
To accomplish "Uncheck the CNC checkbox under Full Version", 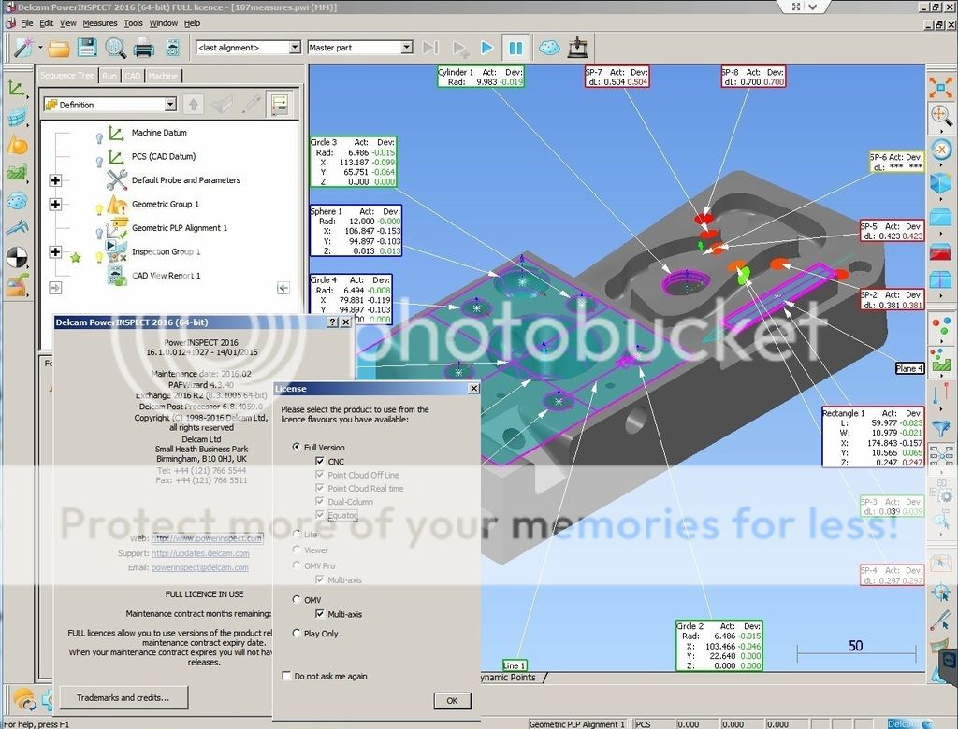I will coord(321,462).
